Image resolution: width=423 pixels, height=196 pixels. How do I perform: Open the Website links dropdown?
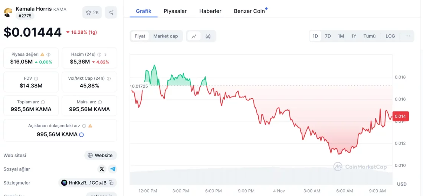(x=101, y=155)
